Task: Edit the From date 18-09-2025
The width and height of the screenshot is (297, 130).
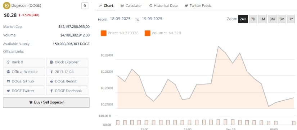Action: 120,19
